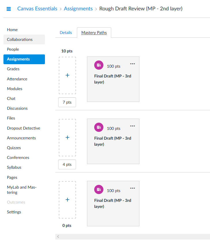Viewport: 210px width, 241px height.
Task: Open Grades in the course navigation
Action: pos(13,69)
